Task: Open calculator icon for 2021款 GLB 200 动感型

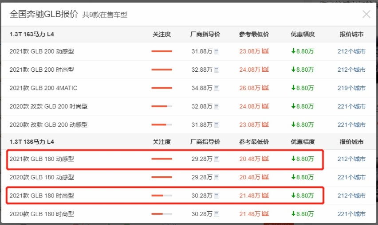Action: pyautogui.click(x=217, y=51)
